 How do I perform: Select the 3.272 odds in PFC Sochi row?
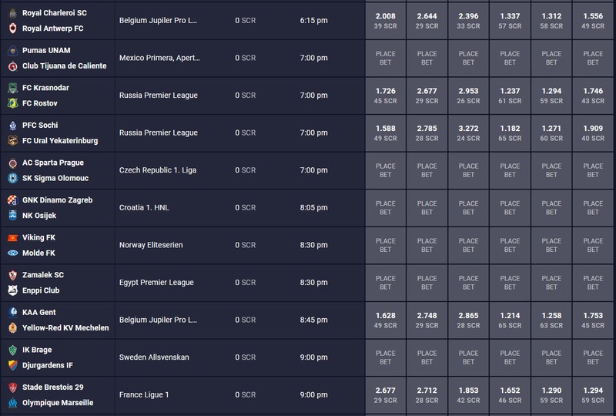tap(468, 133)
